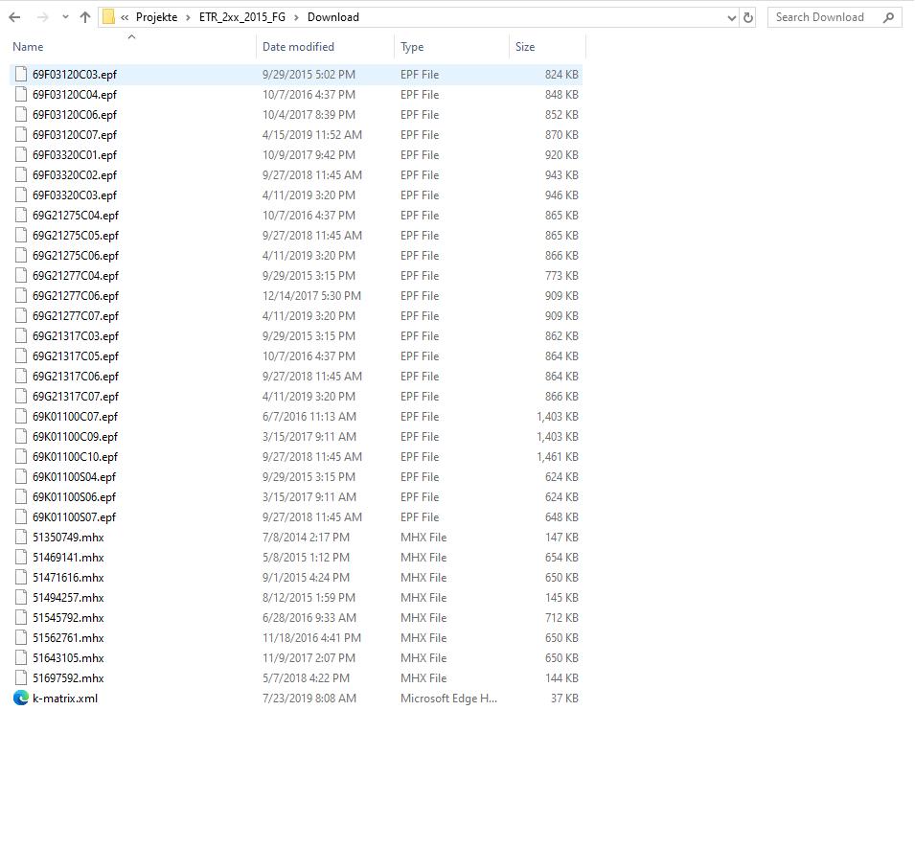Screen dimensions: 915x848
Task: Click date 7/8/2014 2:17 PM cell
Action: [x=306, y=538]
